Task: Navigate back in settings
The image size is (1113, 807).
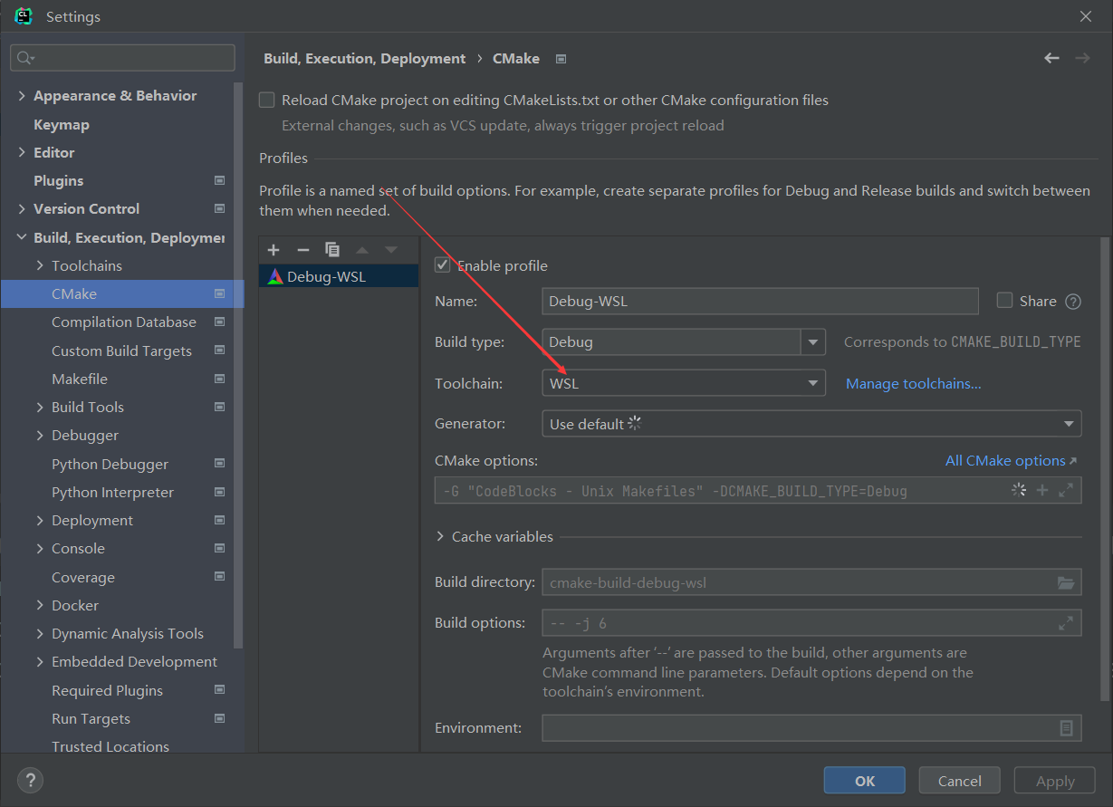Action: [1051, 58]
